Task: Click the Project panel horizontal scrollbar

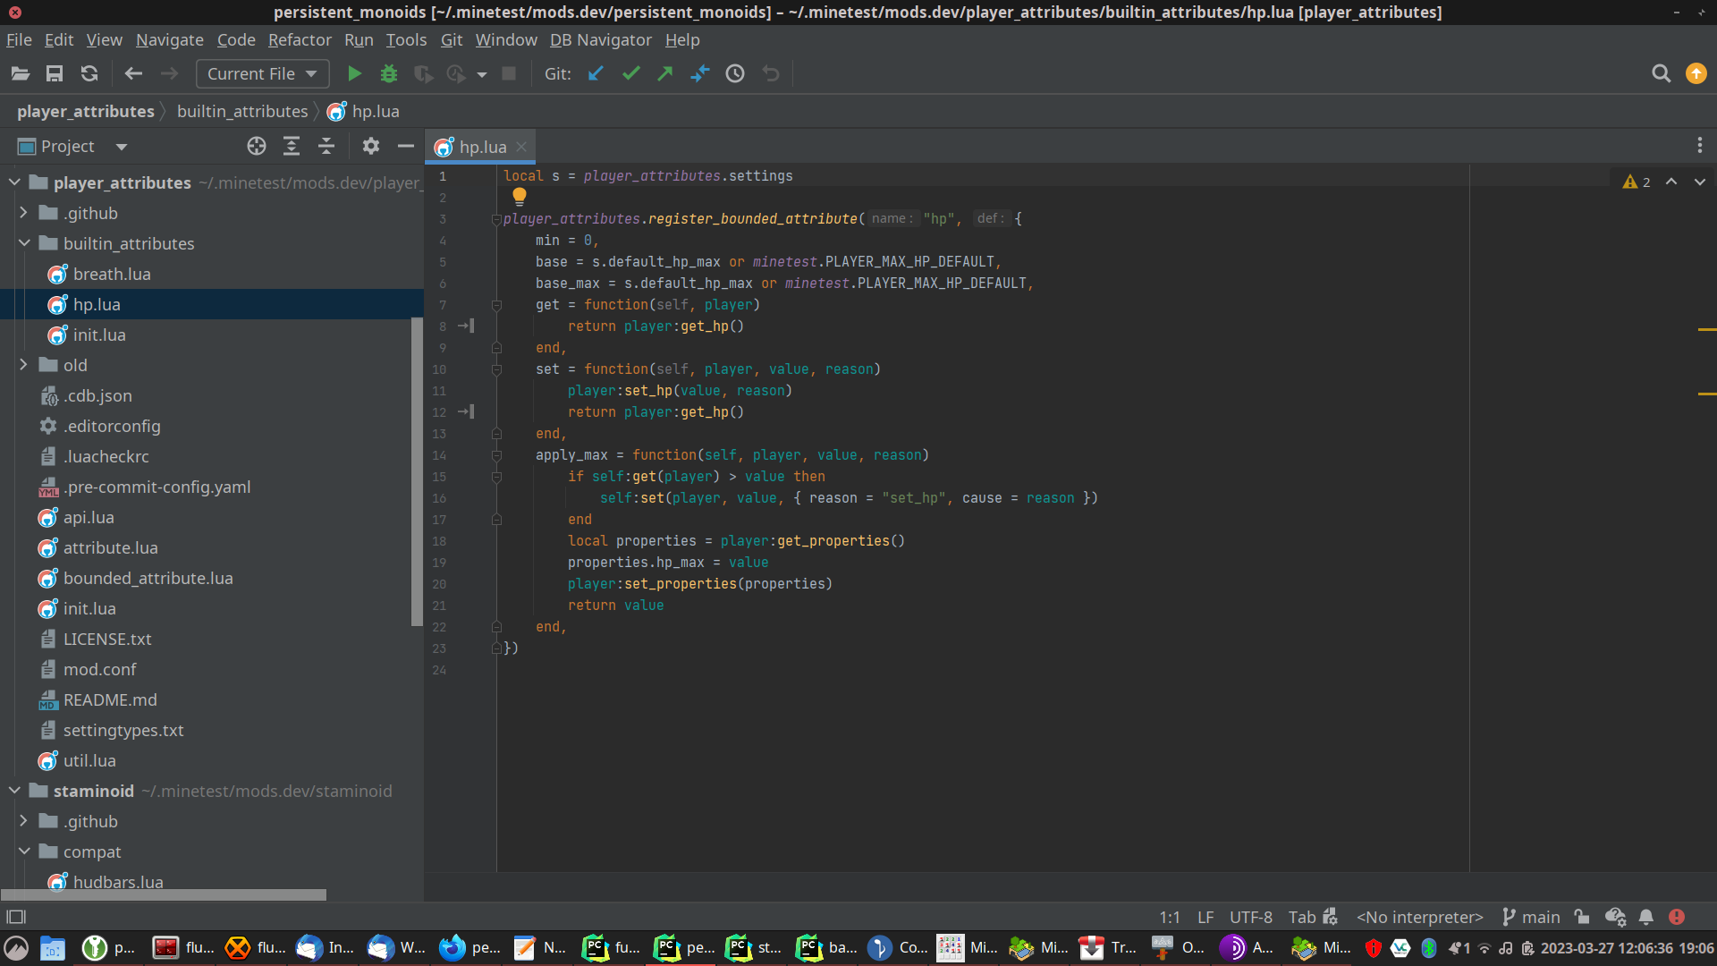Action: [x=164, y=894]
